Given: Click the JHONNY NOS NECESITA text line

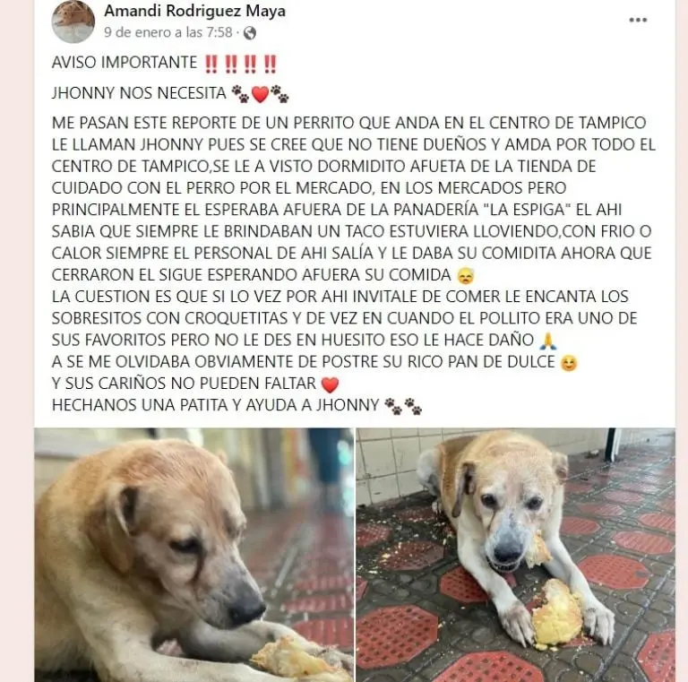Looking at the screenshot, I should coord(139,93).
